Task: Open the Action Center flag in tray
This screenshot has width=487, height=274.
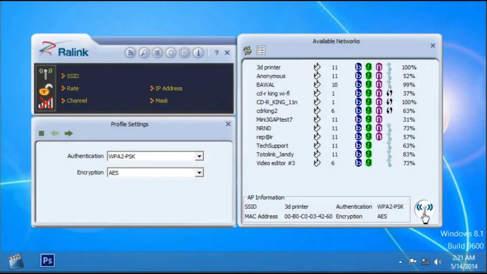Action: (x=413, y=262)
